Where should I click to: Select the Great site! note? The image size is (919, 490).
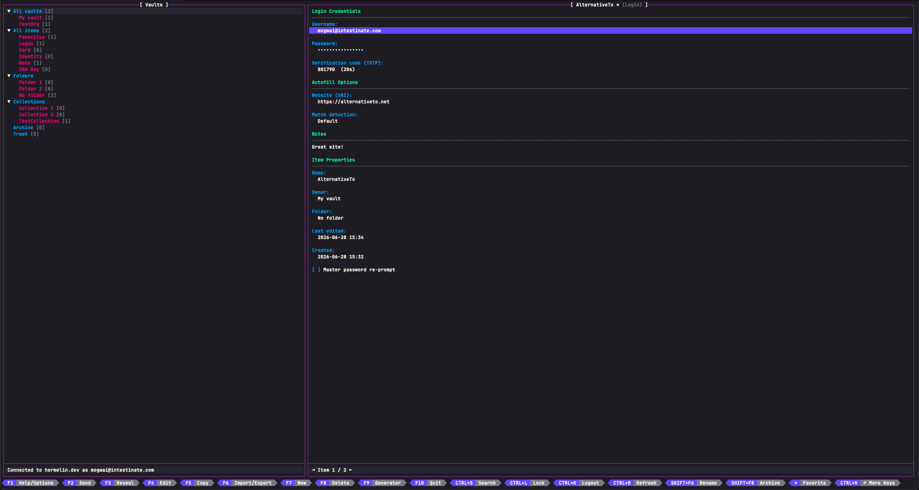(327, 147)
